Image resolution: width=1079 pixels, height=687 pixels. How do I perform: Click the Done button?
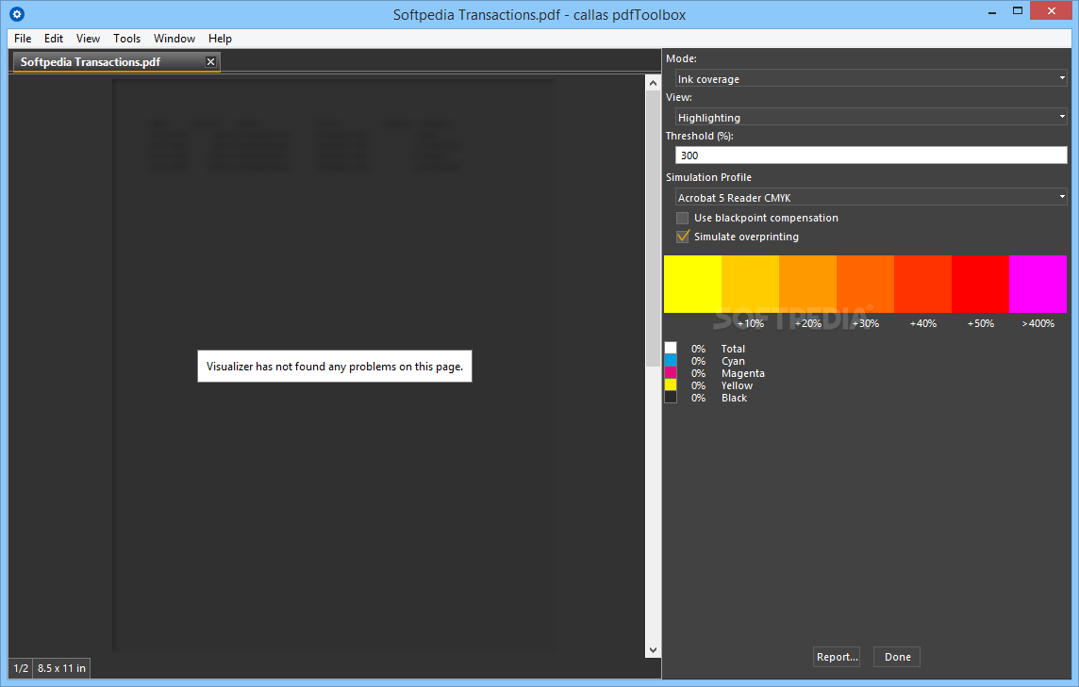897,657
